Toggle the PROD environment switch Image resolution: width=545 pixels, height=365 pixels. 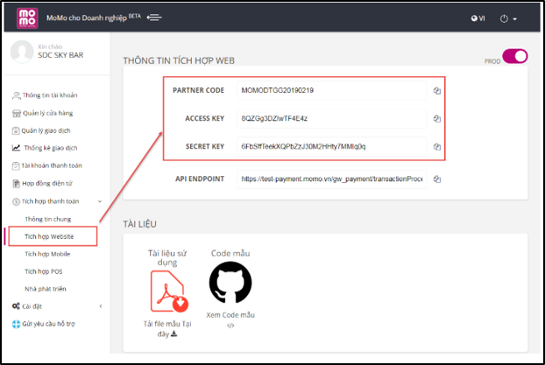(514, 56)
